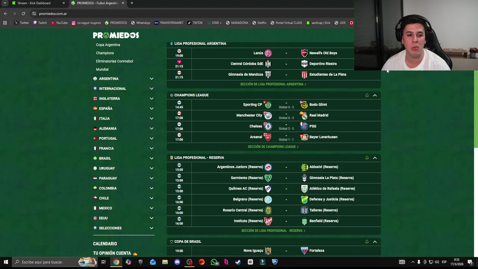Go back with the browser back arrow
Screen dimensions: 478x269
pos(5,13)
